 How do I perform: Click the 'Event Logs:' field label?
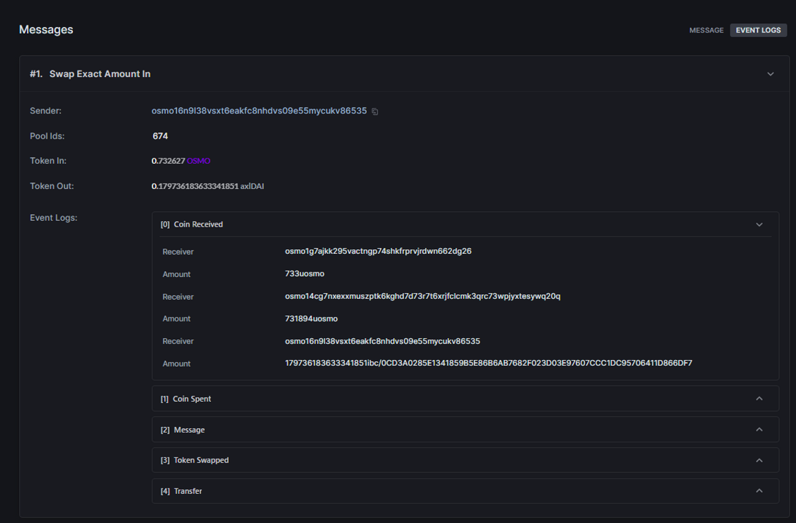click(54, 217)
